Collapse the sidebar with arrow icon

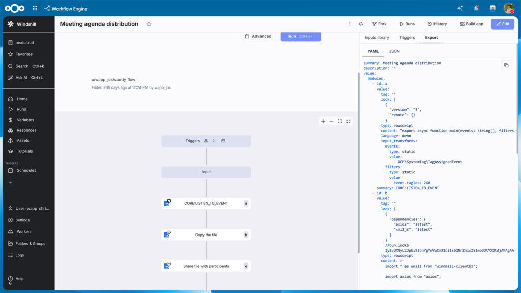(10, 283)
